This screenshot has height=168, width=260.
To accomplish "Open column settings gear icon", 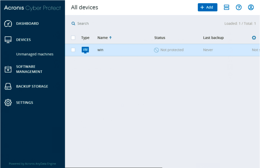I will pyautogui.click(x=254, y=38).
